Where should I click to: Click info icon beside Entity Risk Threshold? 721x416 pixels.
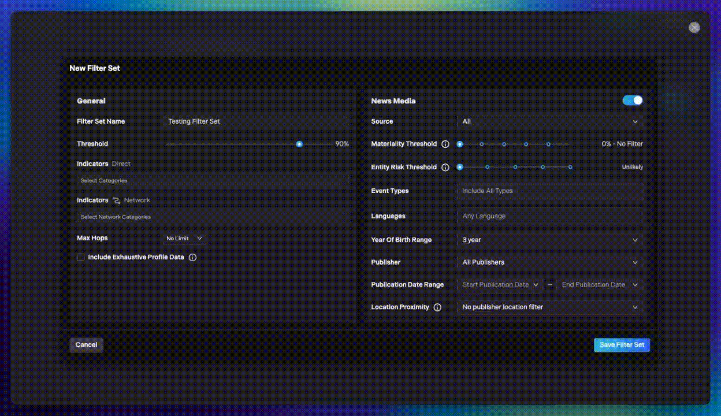pyautogui.click(x=445, y=168)
